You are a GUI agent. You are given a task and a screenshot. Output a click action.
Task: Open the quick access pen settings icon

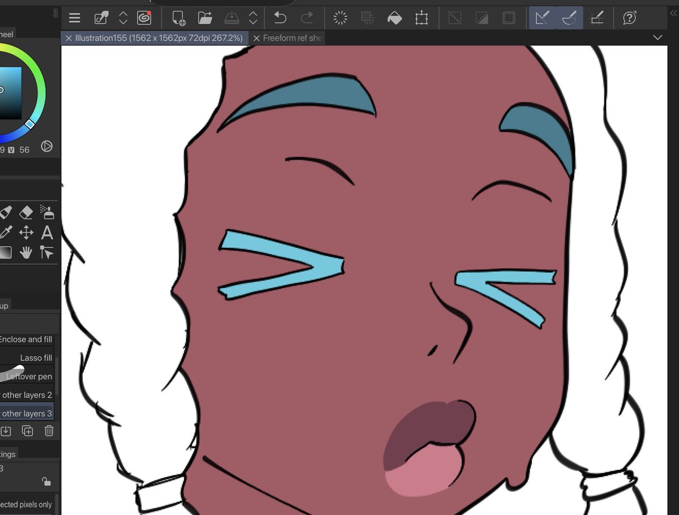pyautogui.click(x=102, y=18)
